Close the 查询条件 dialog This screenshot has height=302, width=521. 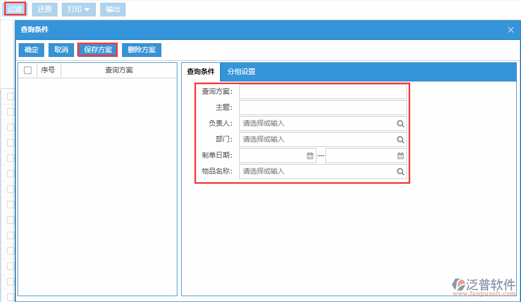[x=510, y=30]
